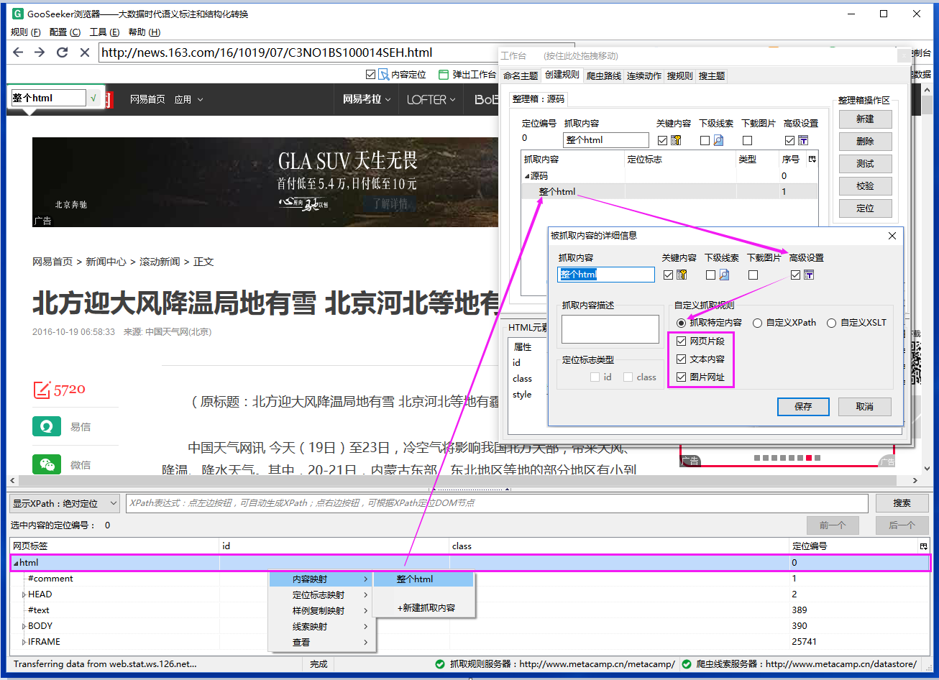
Task: Select +新建抓取内容 in the submenu
Action: (426, 607)
